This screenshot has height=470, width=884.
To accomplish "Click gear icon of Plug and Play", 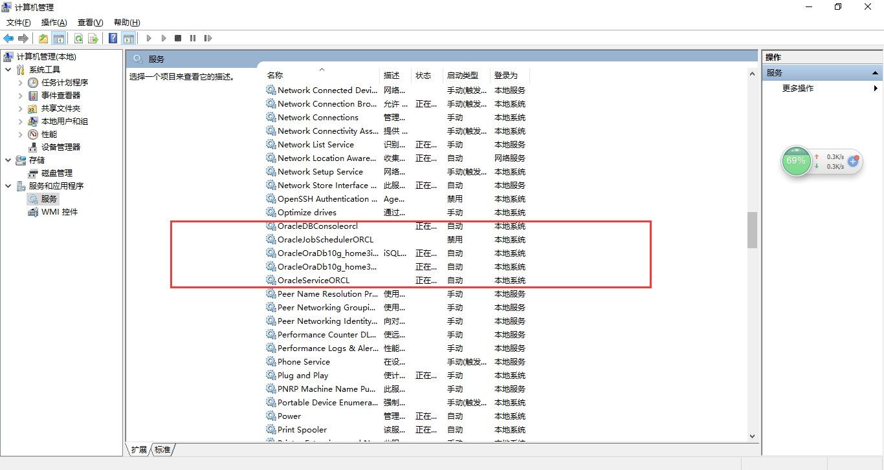I will click(271, 375).
